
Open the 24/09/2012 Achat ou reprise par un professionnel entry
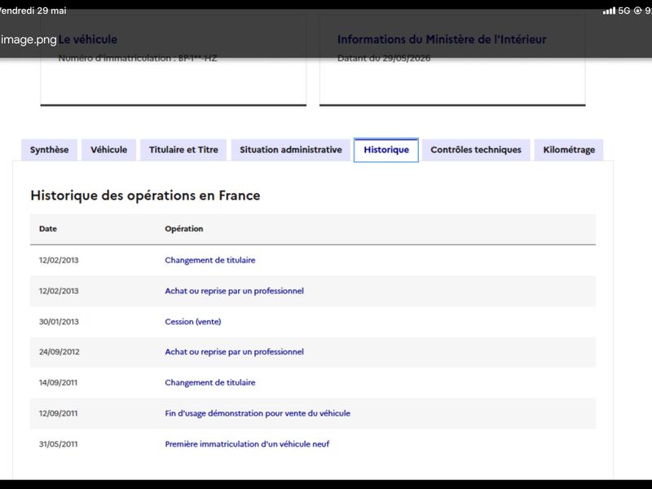234,352
